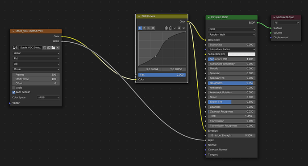Collapse the Material Output node

[274, 17]
